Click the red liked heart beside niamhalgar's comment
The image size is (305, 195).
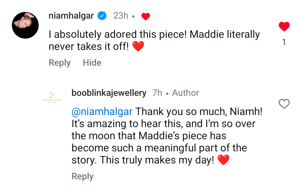pyautogui.click(x=284, y=26)
